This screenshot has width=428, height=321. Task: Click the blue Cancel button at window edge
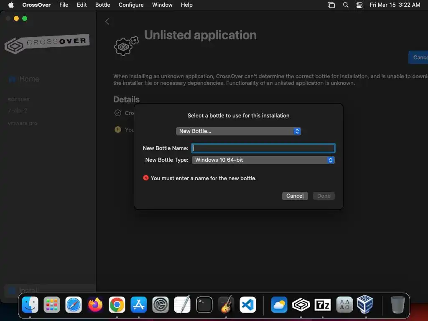pyautogui.click(x=418, y=57)
